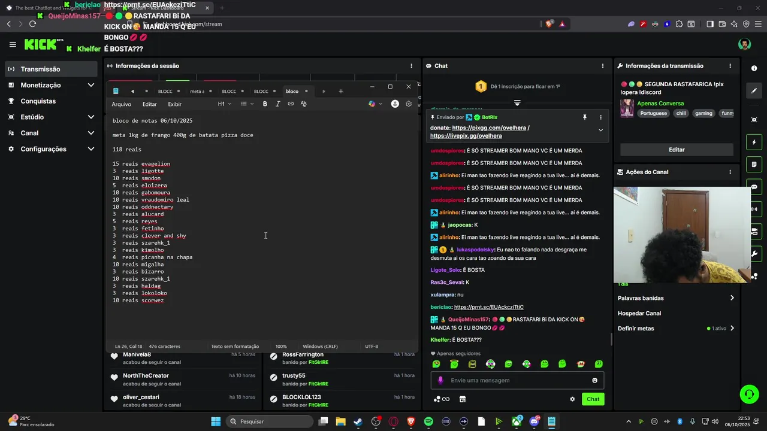The width and height of the screenshot is (767, 431).
Task: Click Apenas Conversa category link
Action: [x=660, y=104]
